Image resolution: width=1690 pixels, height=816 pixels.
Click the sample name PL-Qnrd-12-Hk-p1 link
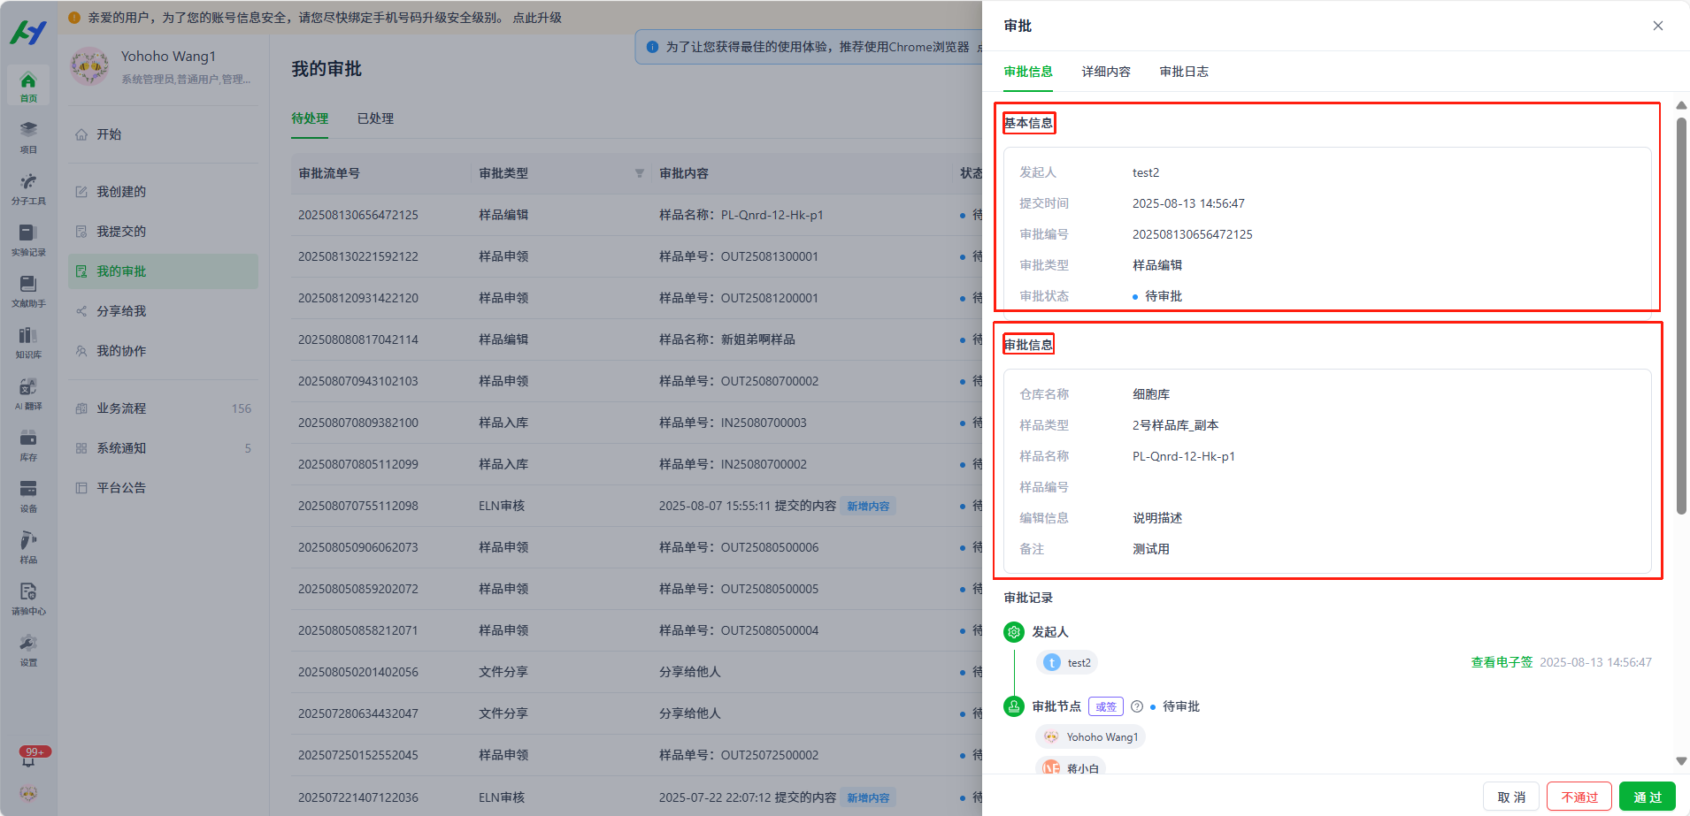point(1183,456)
